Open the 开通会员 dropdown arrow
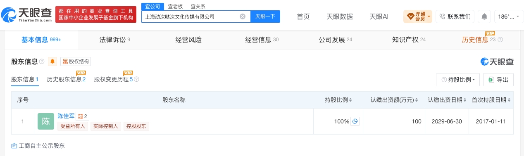Viewport: 524px width, 156px height. (429, 17)
